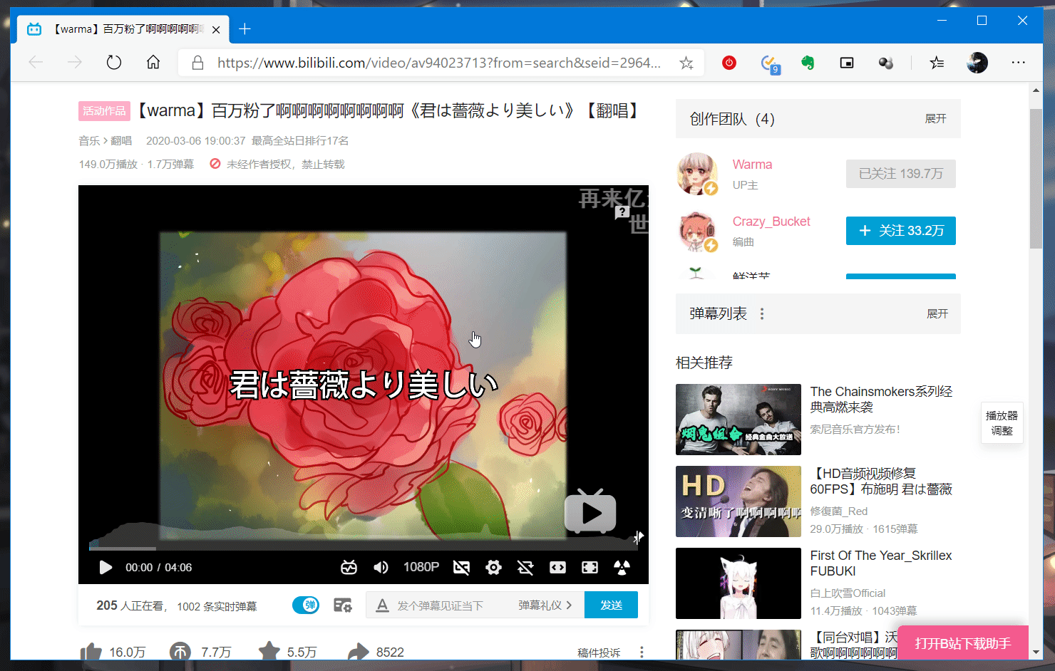Give coins using the coin icon
Viewport: 1055px width, 671px height.
(x=180, y=652)
